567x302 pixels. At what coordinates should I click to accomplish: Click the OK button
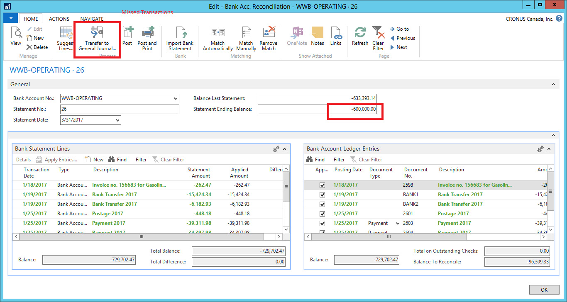[544, 290]
